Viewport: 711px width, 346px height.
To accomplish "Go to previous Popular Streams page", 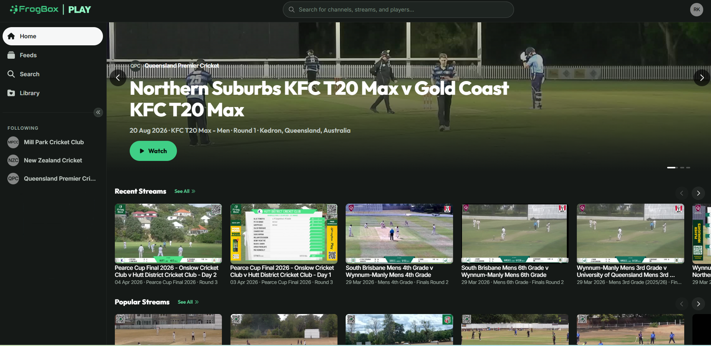I will pyautogui.click(x=682, y=304).
